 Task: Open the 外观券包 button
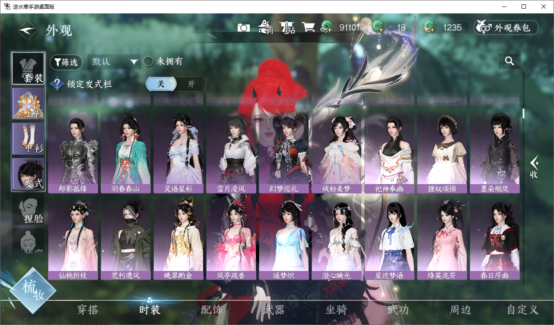click(x=506, y=28)
